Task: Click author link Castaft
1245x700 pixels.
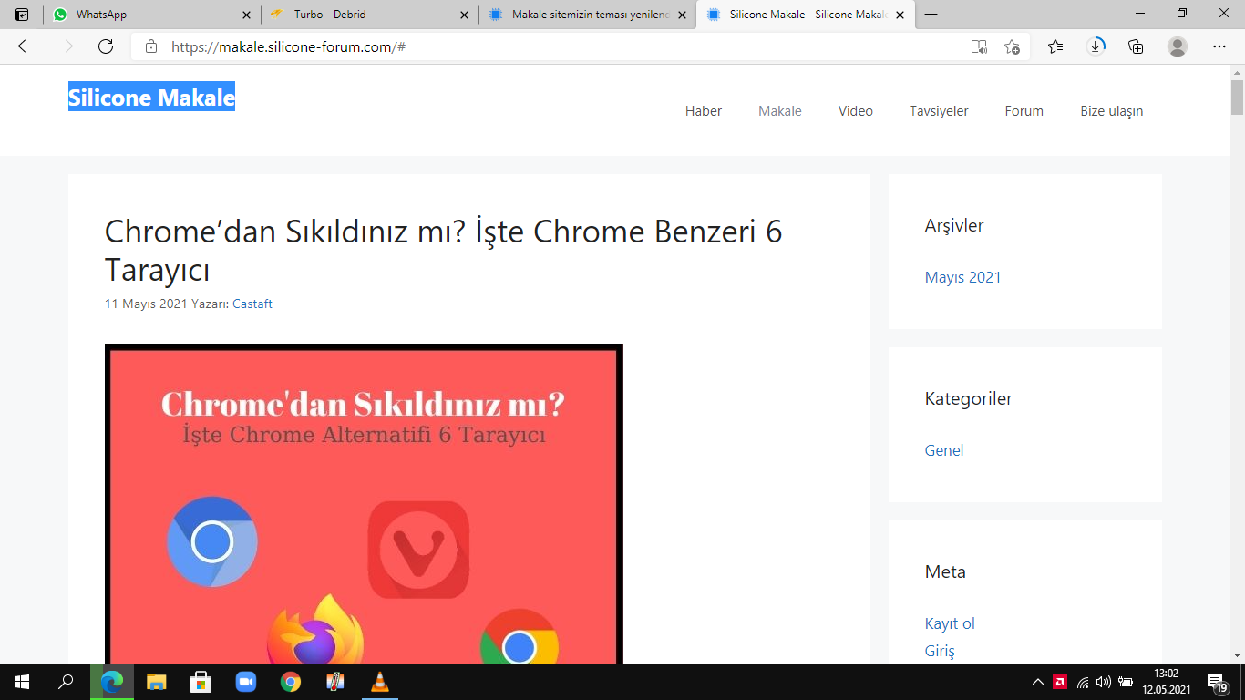Action: (x=252, y=304)
